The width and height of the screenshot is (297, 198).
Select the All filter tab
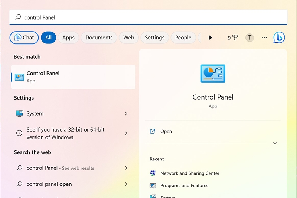tap(49, 38)
